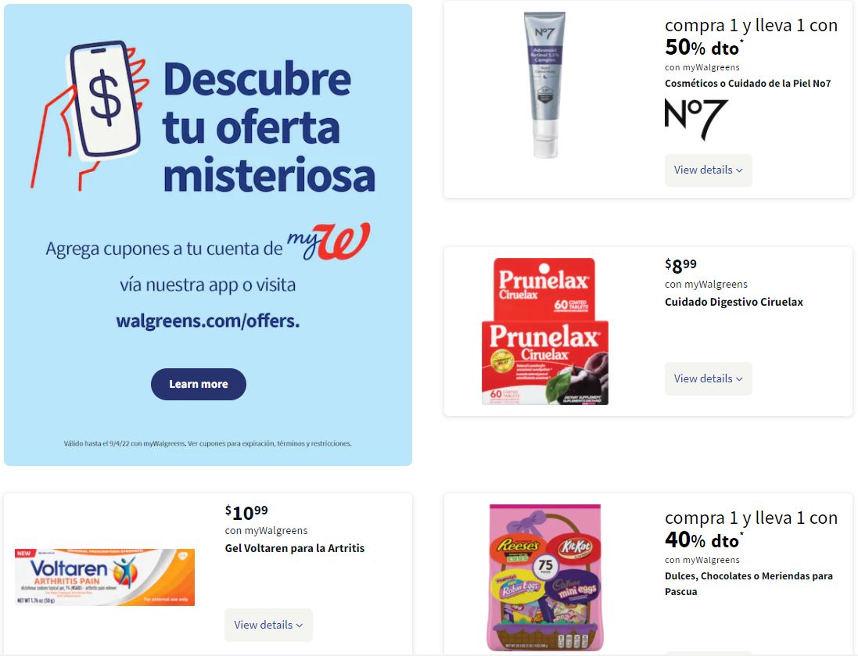Expand View details for No7 cosmetics
Screen dimensions: 858x656
[x=708, y=170]
